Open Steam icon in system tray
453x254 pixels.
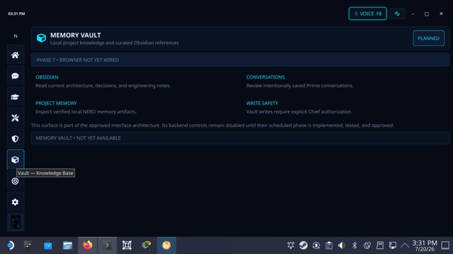pos(303,246)
